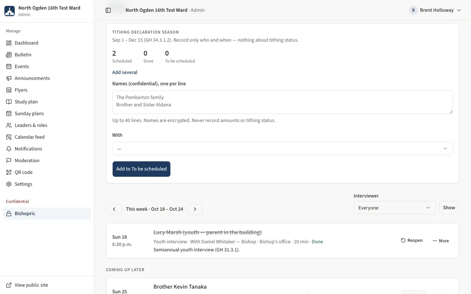Click the Add several link

[125, 73]
